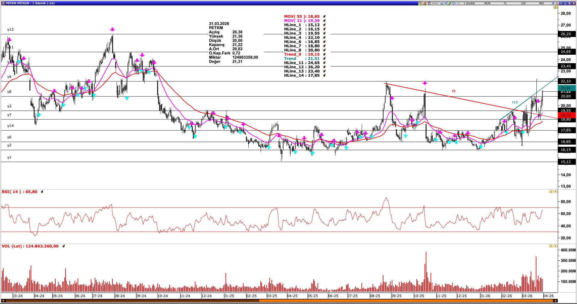
Task: Toggle the HLine_12 checkmark
Action: click(x=324, y=67)
